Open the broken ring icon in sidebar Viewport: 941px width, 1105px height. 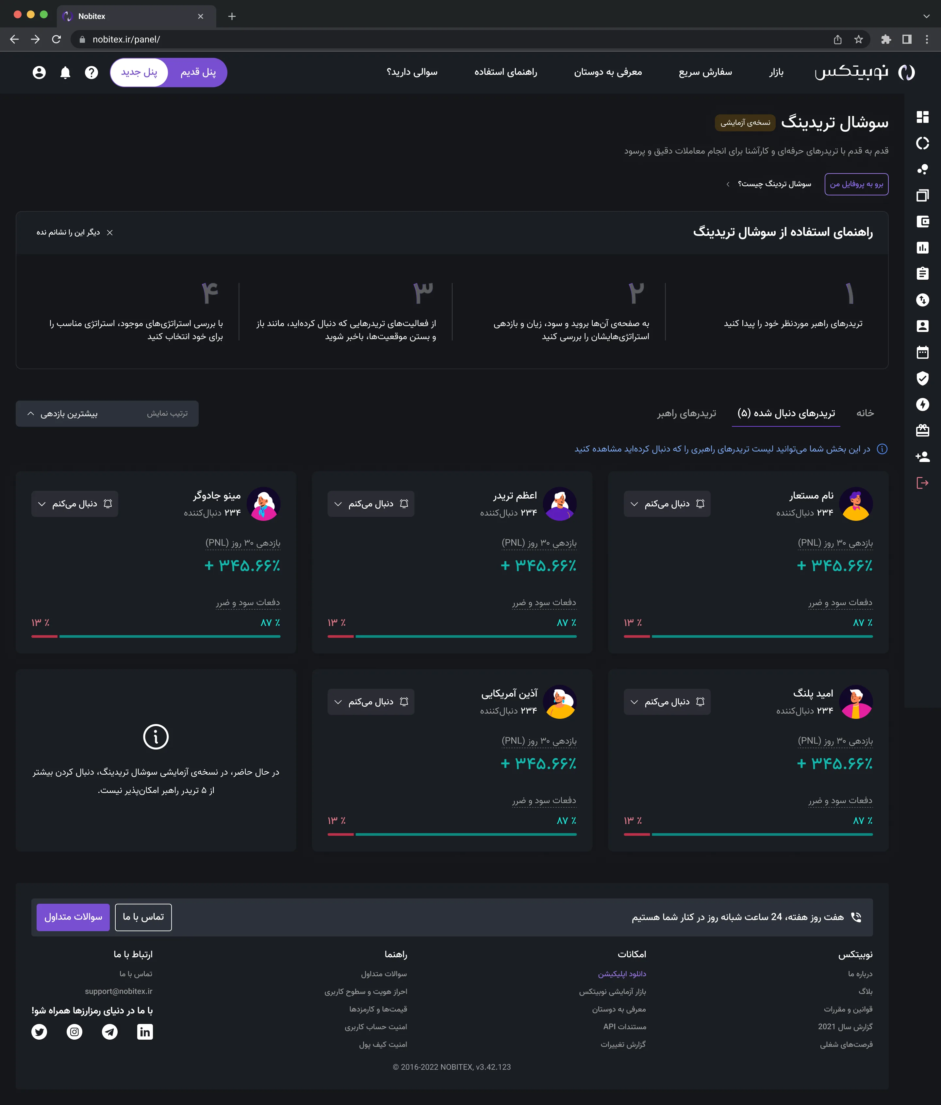[x=922, y=143]
